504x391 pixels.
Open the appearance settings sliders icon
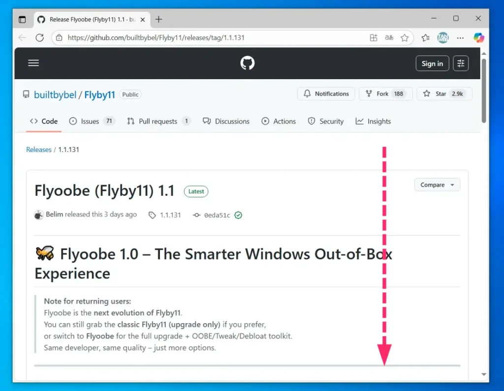click(x=461, y=63)
